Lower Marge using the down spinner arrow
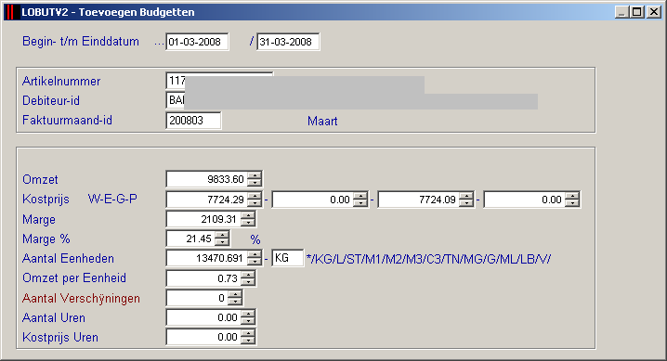667x361 pixels. 248,223
